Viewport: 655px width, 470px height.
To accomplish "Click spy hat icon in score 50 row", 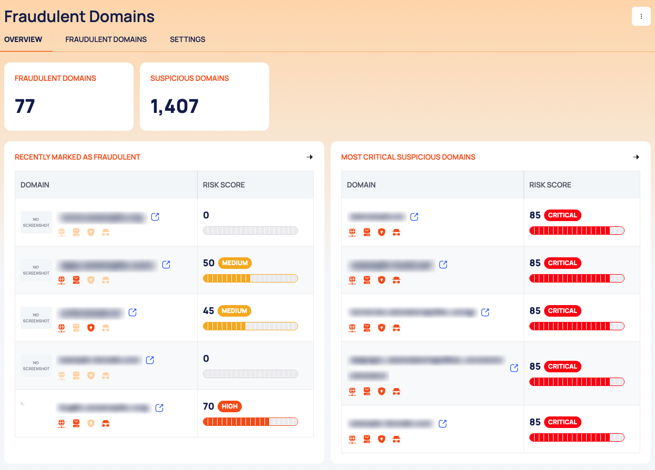I will [106, 280].
